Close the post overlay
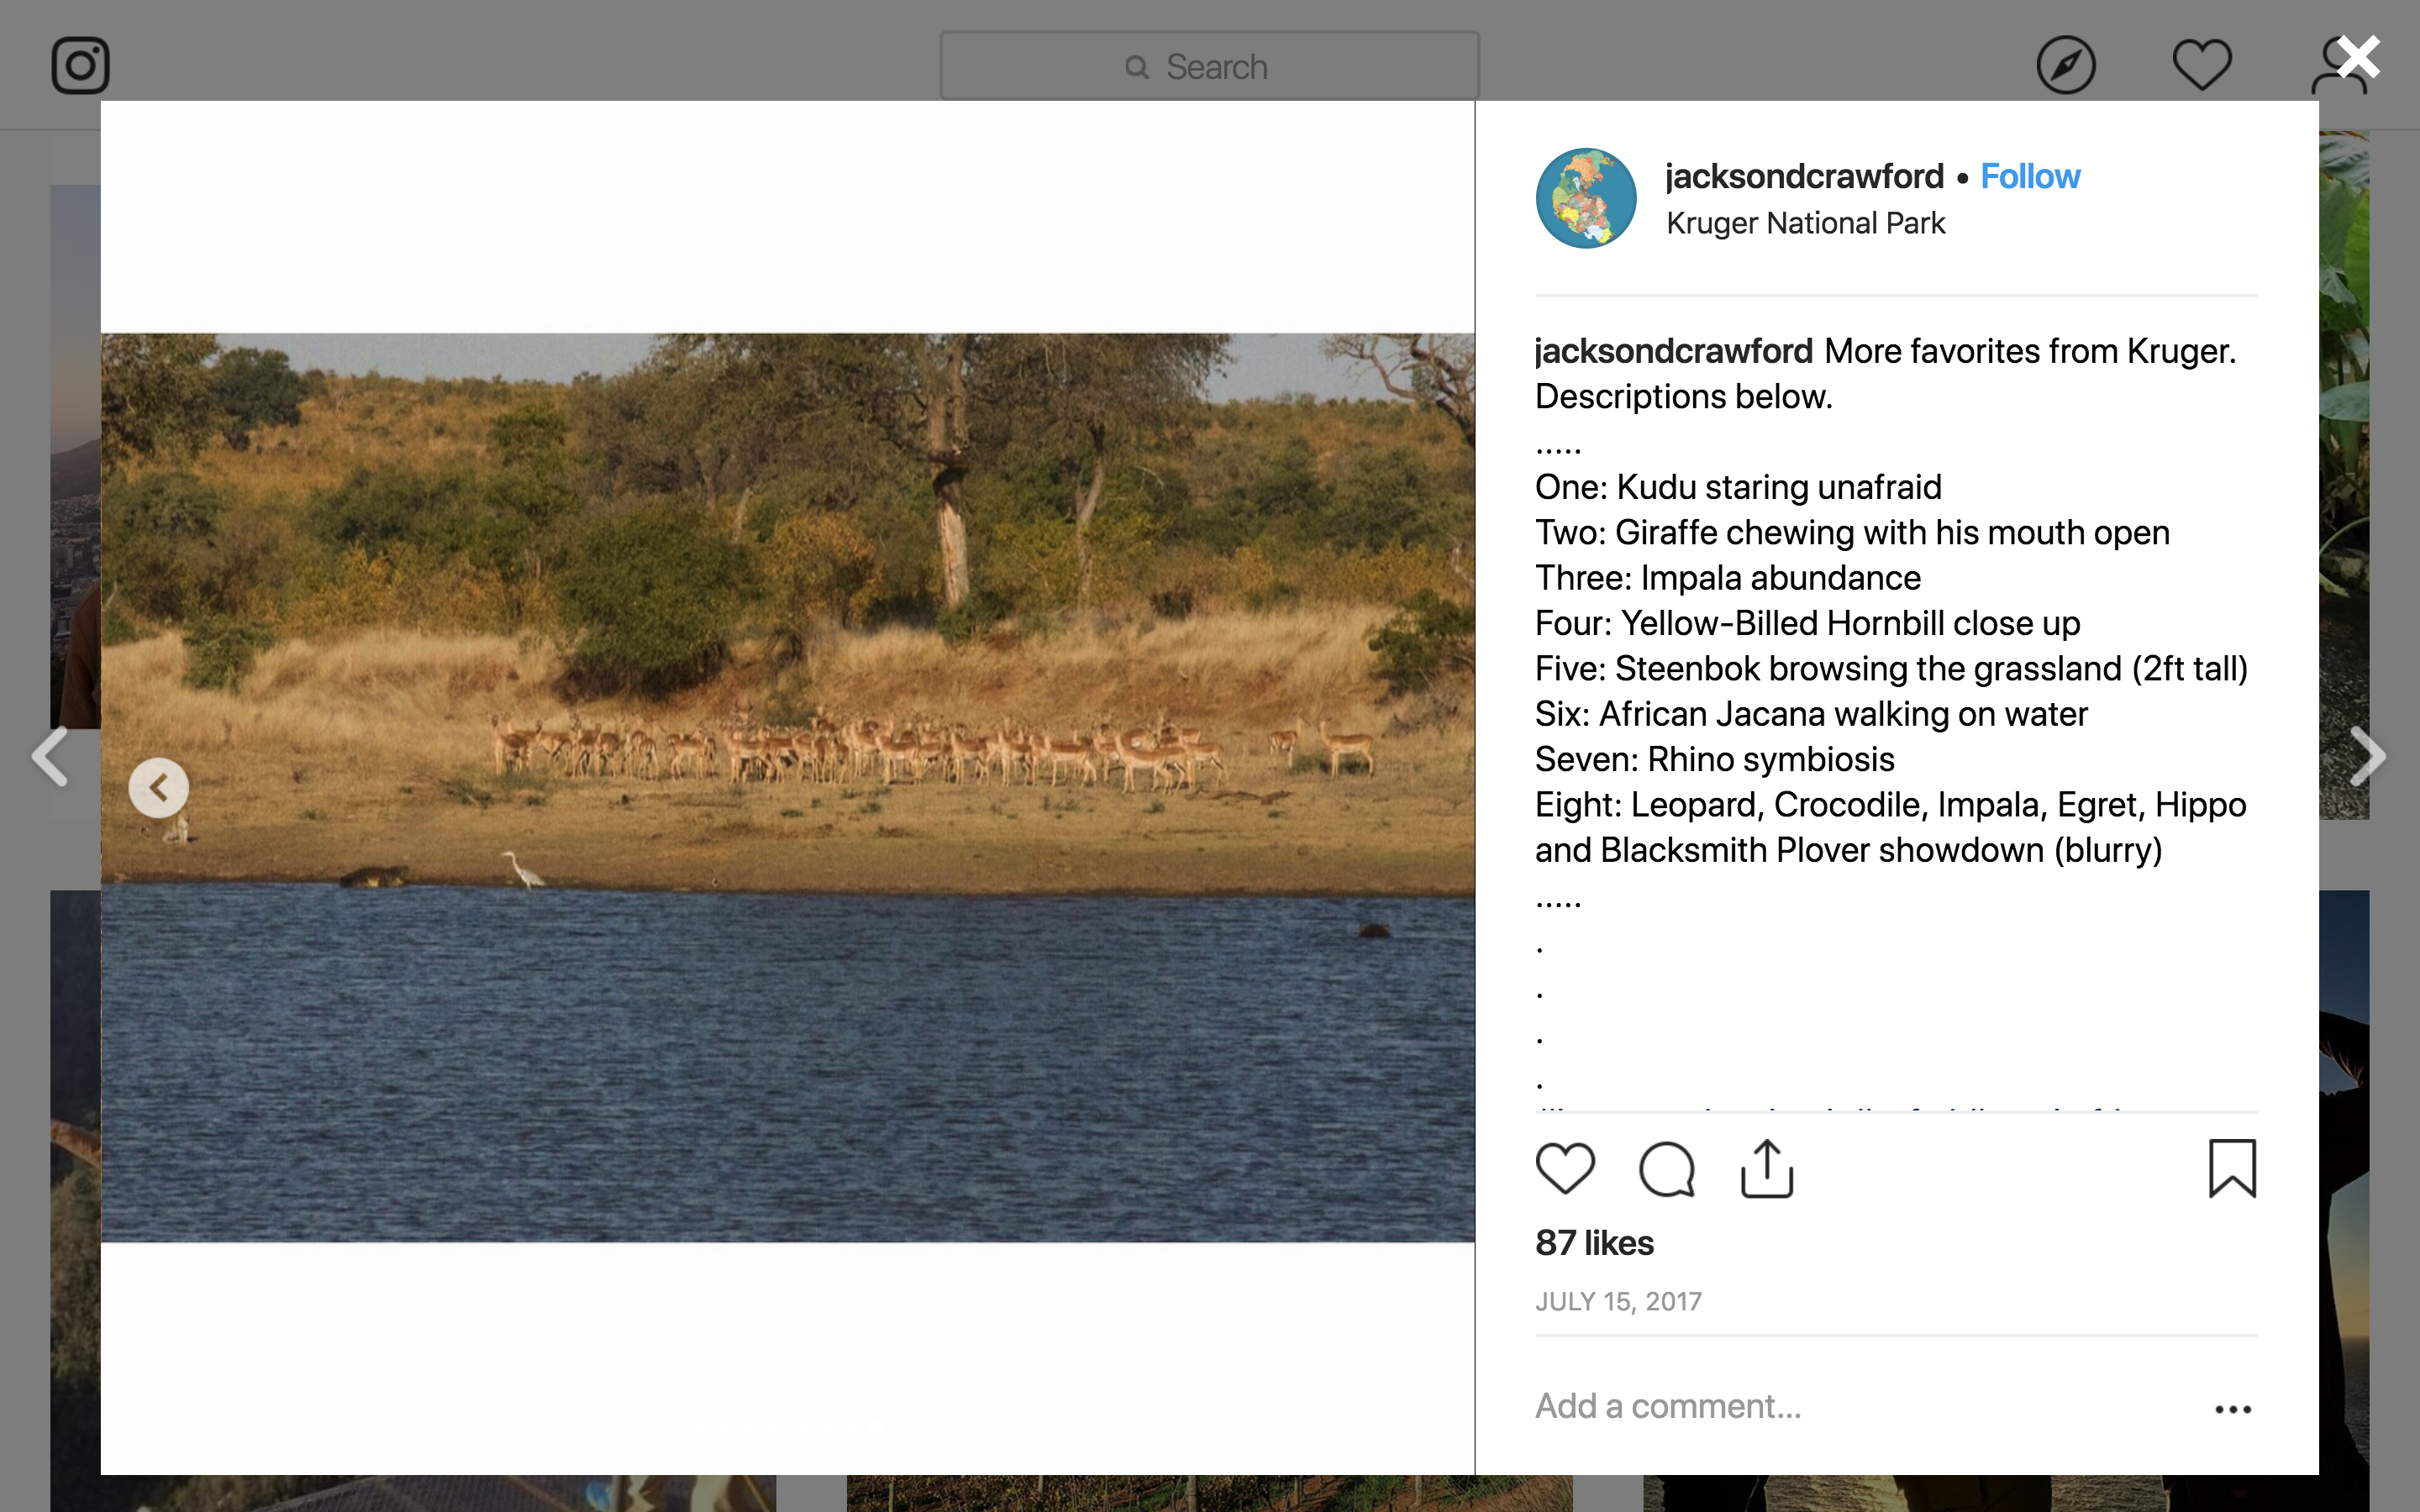The height and width of the screenshot is (1512, 2420). pyautogui.click(x=2359, y=58)
